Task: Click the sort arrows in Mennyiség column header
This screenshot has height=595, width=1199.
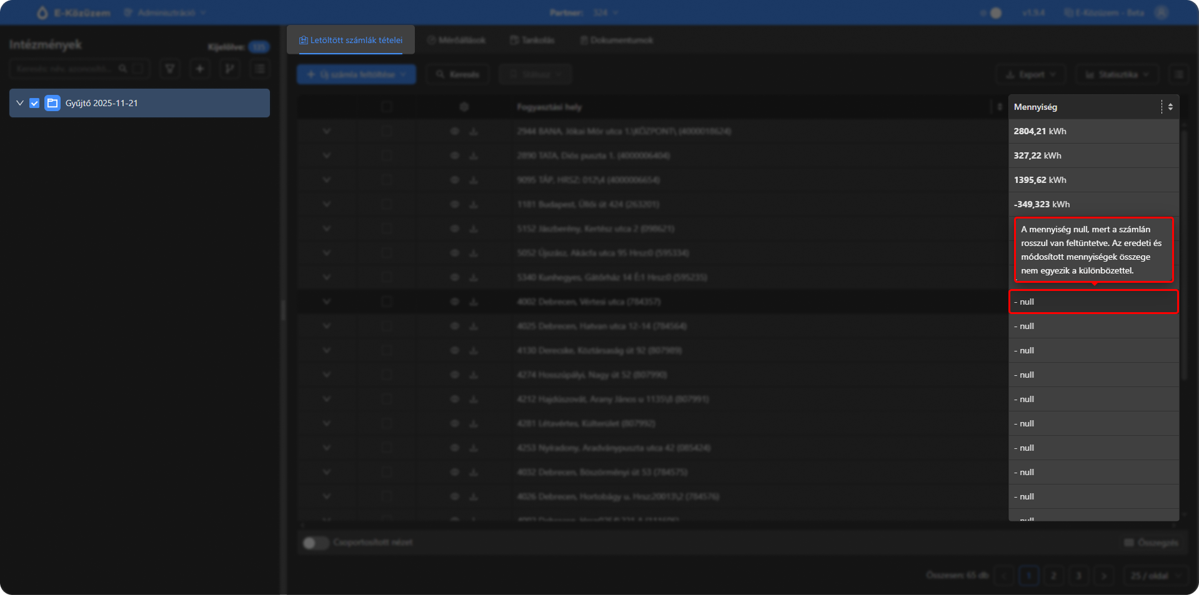Action: [x=1170, y=107]
